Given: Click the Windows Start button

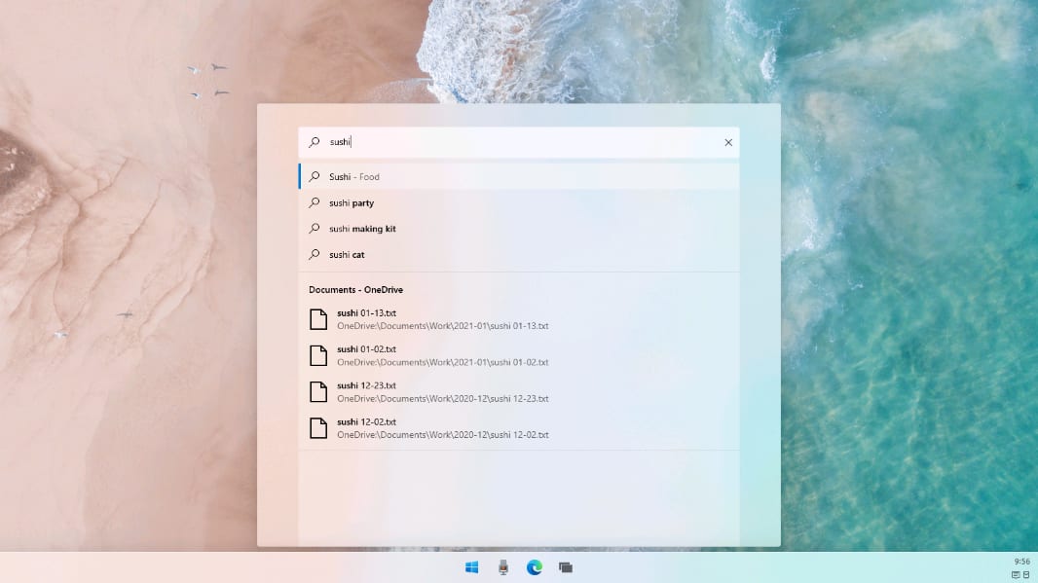Looking at the screenshot, I should (471, 567).
